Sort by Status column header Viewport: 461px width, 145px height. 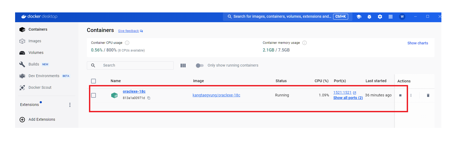tap(281, 81)
